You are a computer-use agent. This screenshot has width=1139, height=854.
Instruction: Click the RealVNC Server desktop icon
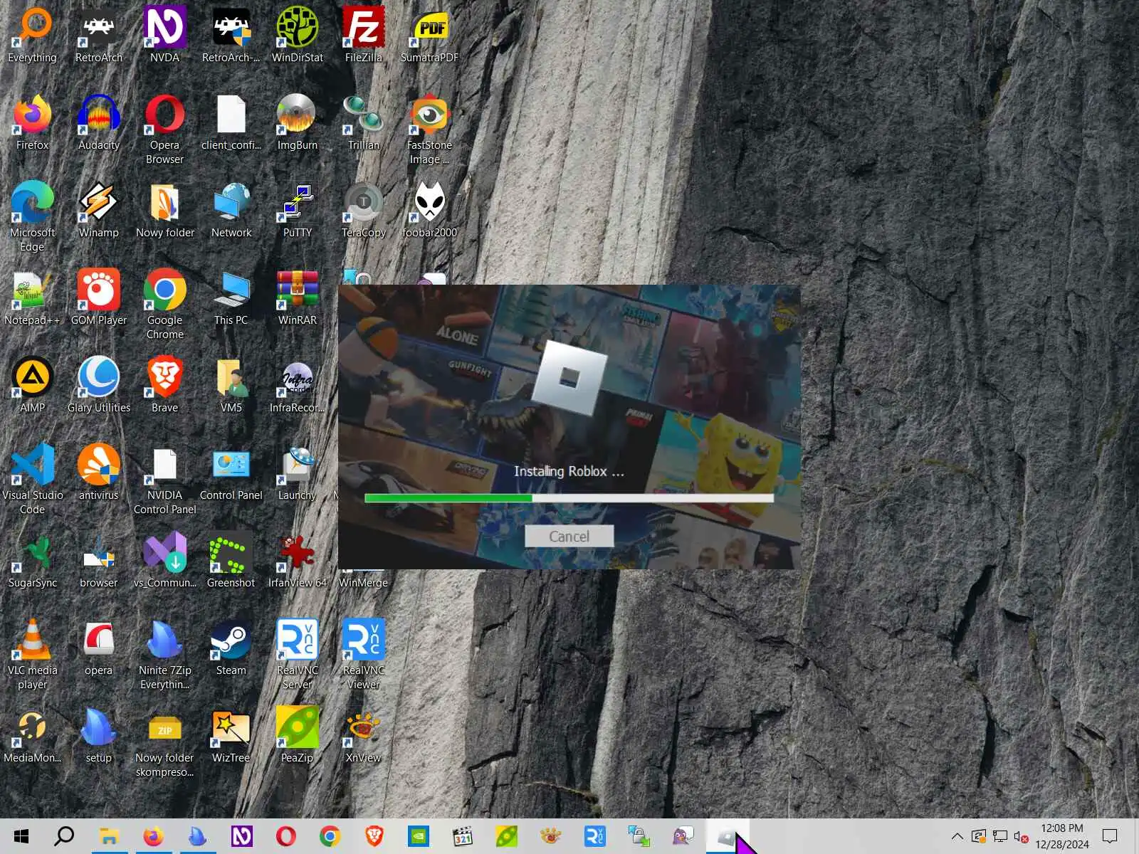[x=297, y=655]
